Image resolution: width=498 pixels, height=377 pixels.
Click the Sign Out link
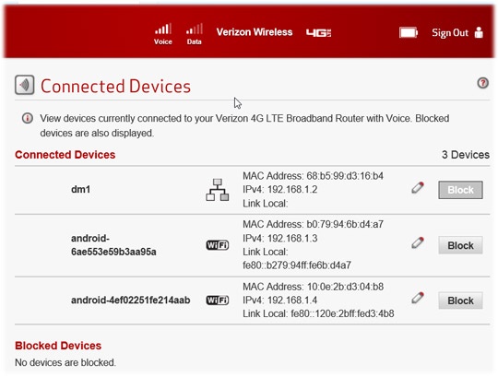[x=450, y=32]
